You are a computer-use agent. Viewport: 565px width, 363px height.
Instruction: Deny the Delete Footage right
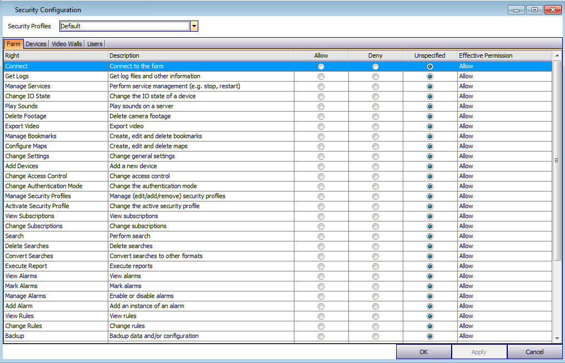(x=376, y=117)
